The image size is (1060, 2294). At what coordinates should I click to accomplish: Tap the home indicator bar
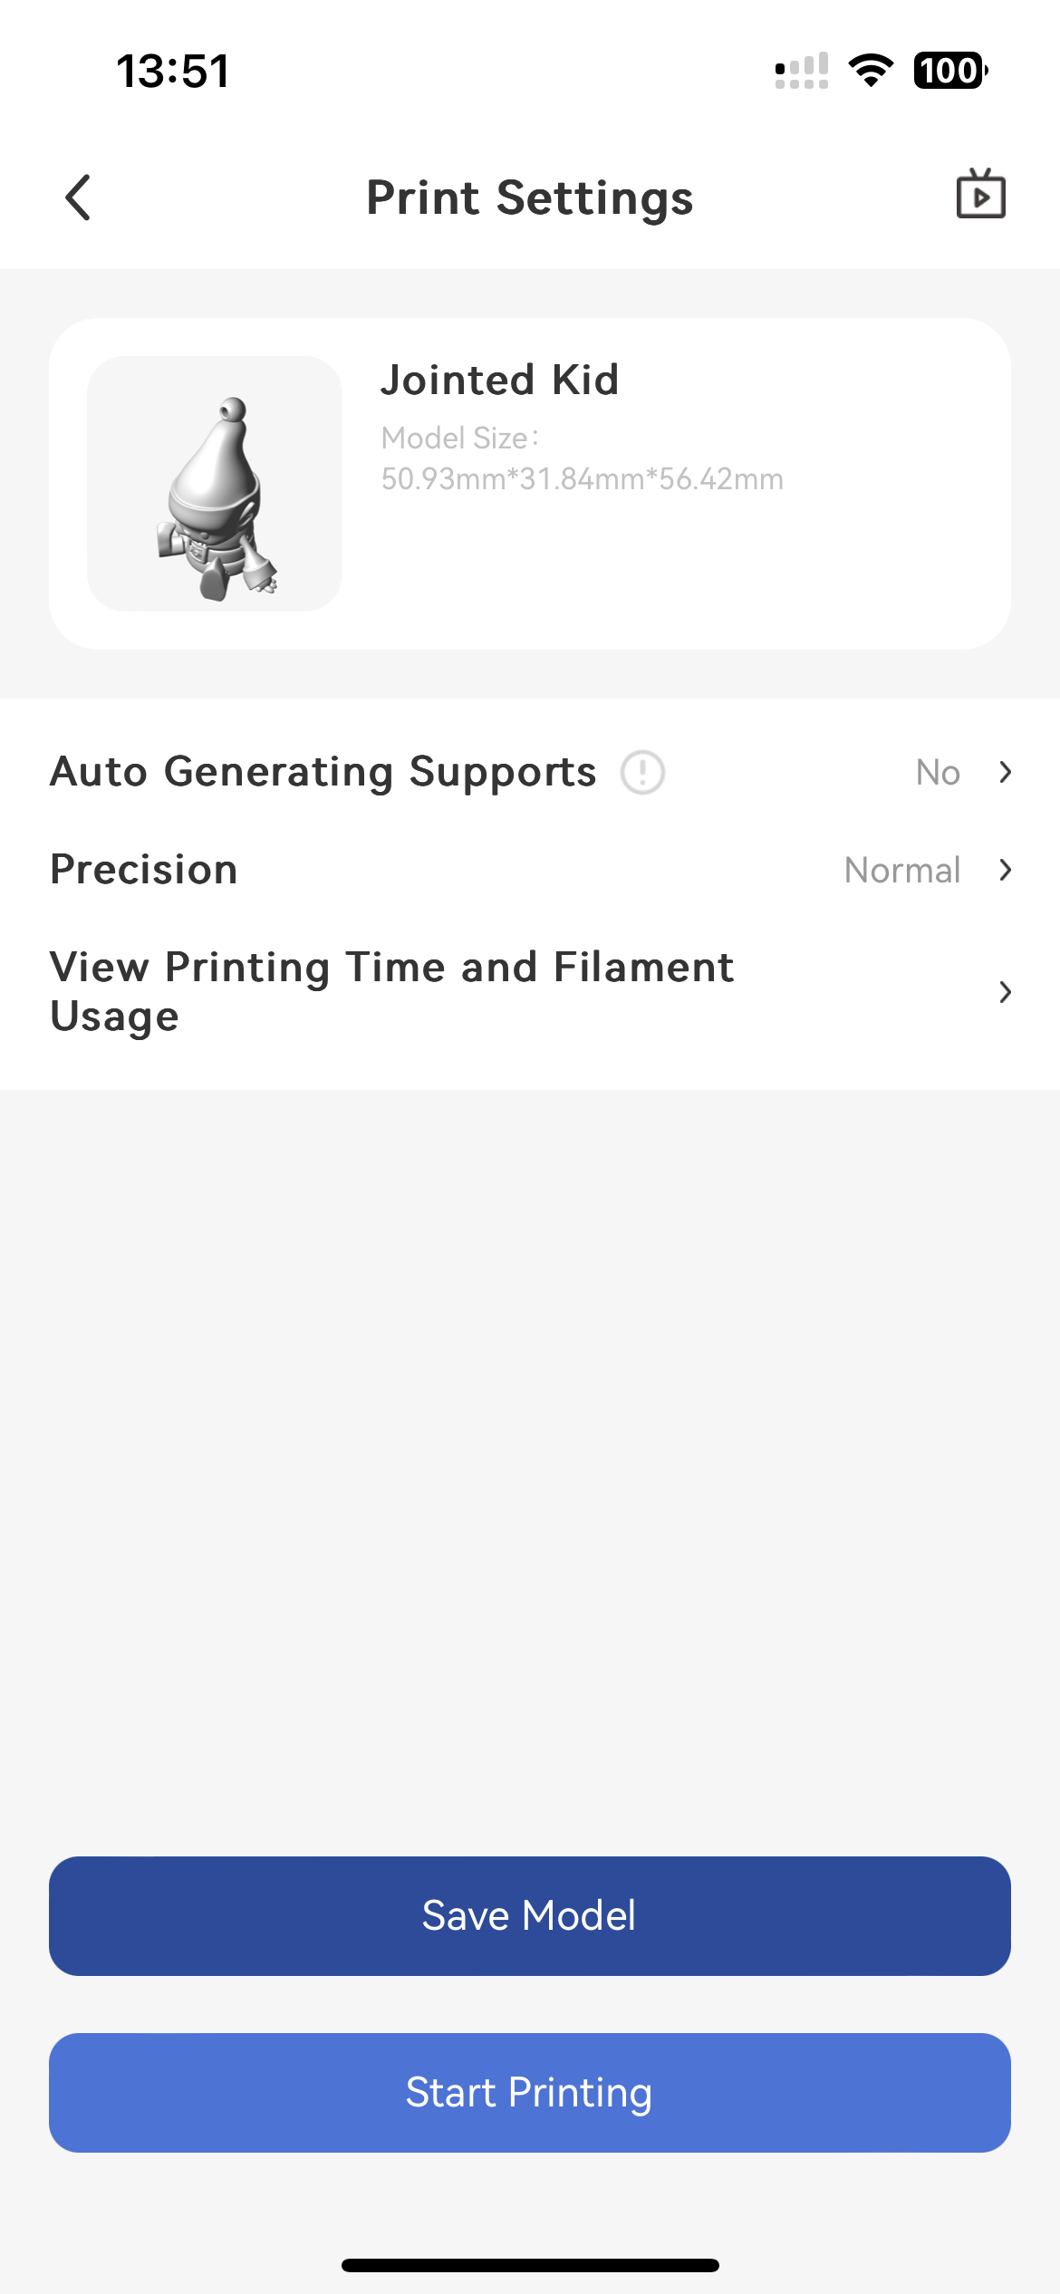pyautogui.click(x=530, y=2265)
